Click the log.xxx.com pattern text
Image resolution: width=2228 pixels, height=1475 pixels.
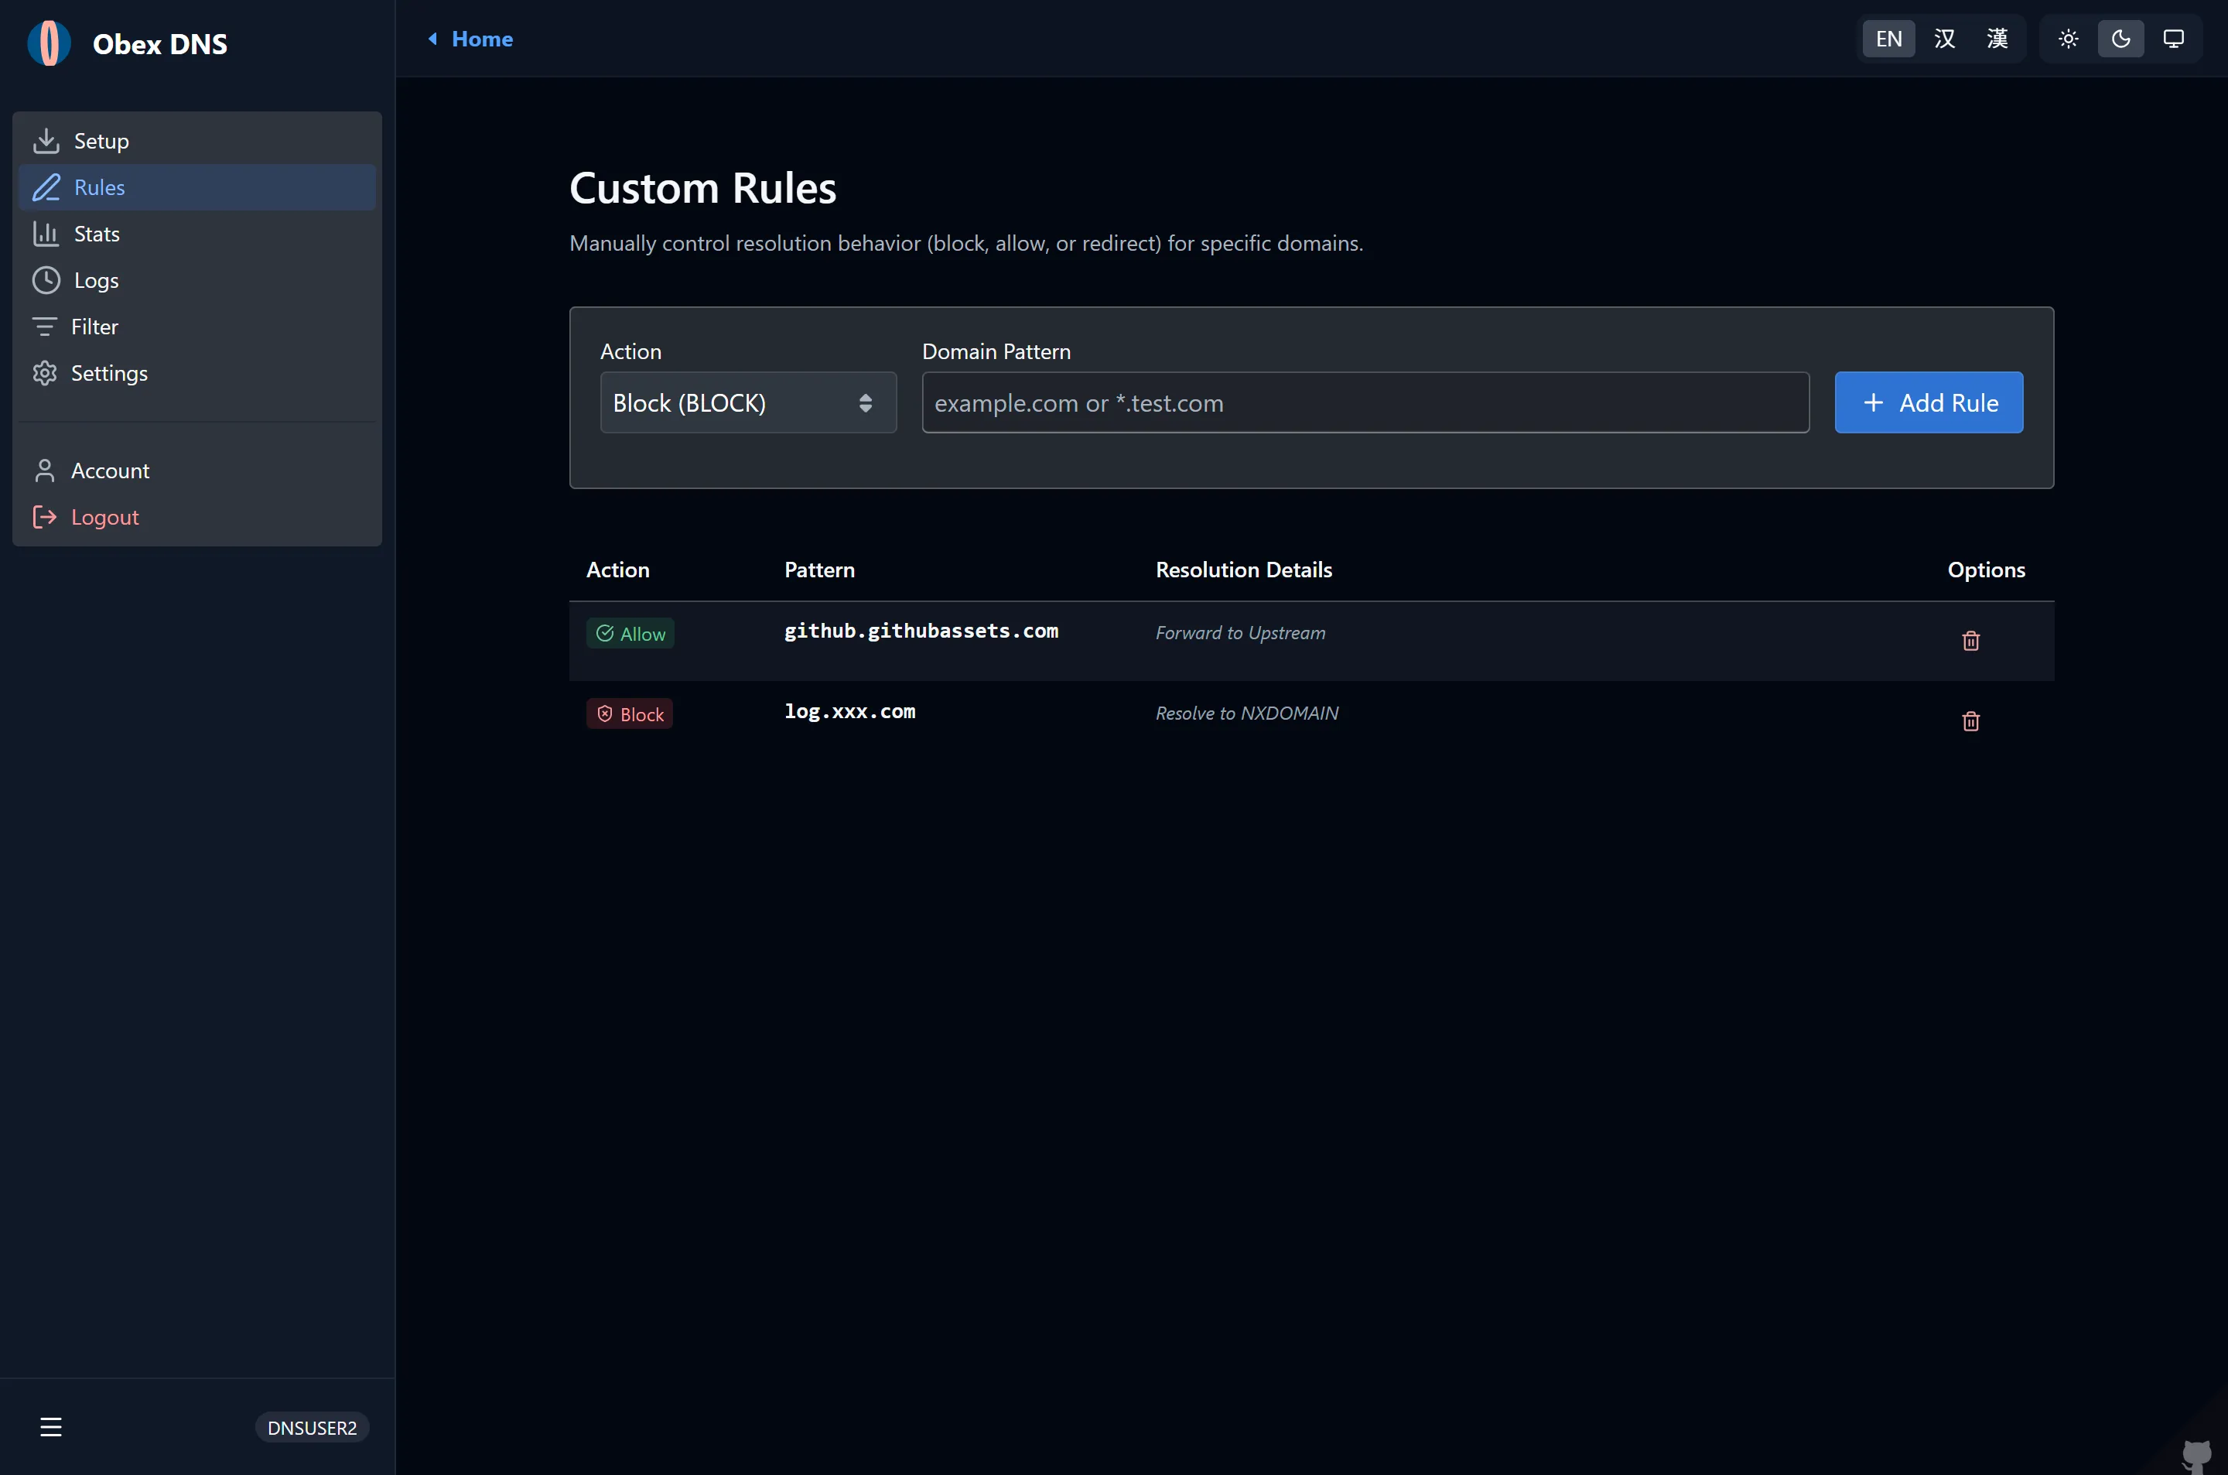850,712
